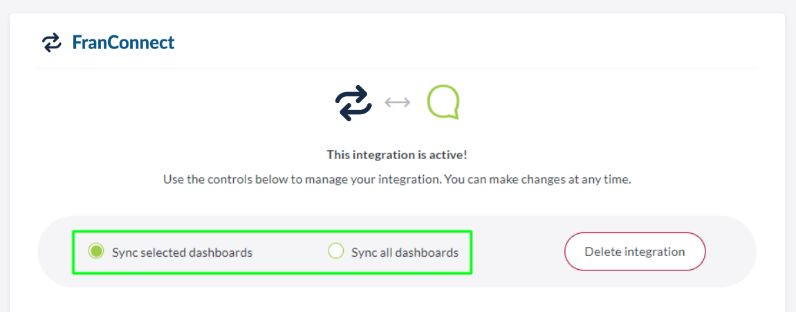Click the divider line under the FranConnect header
This screenshot has width=796, height=312.
[397, 68]
